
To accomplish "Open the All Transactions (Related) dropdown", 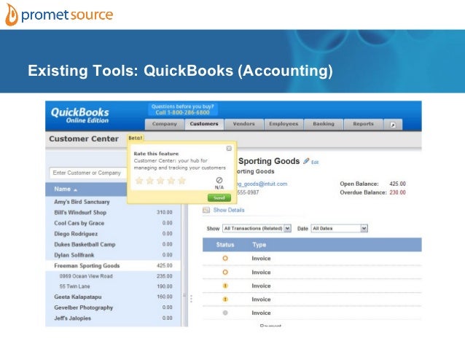I will tap(257, 228).
